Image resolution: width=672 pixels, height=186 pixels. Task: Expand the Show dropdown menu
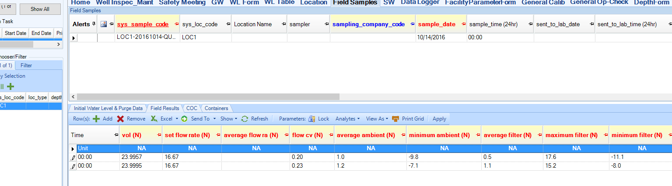[x=228, y=119]
